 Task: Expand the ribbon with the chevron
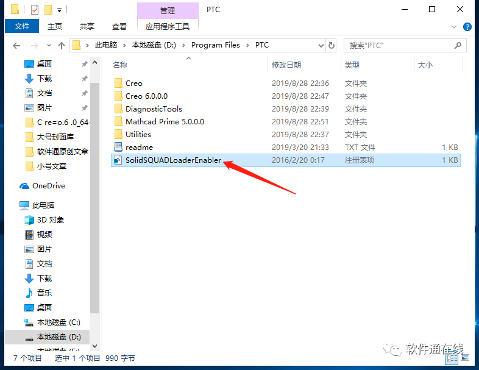(x=454, y=27)
